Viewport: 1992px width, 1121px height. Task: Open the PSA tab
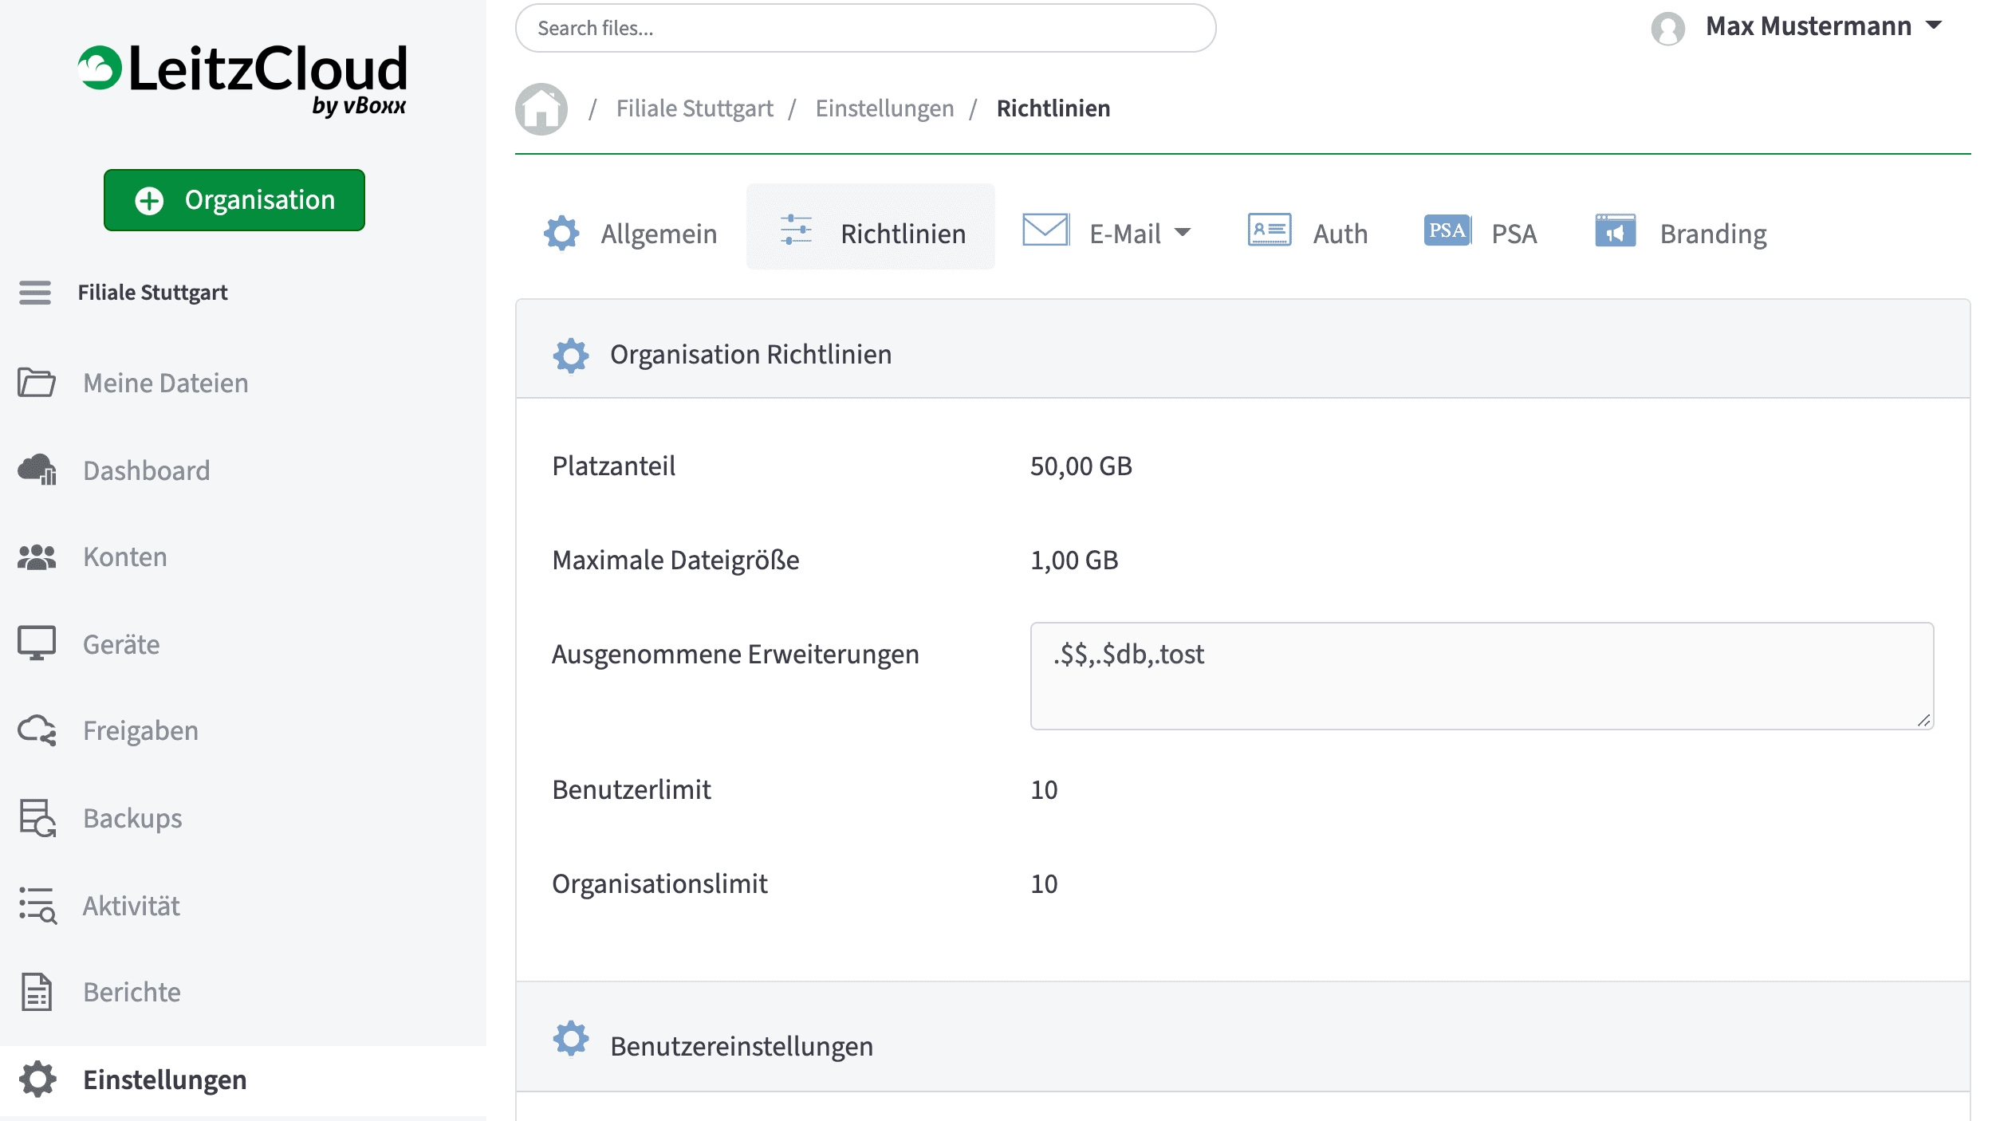point(1480,233)
